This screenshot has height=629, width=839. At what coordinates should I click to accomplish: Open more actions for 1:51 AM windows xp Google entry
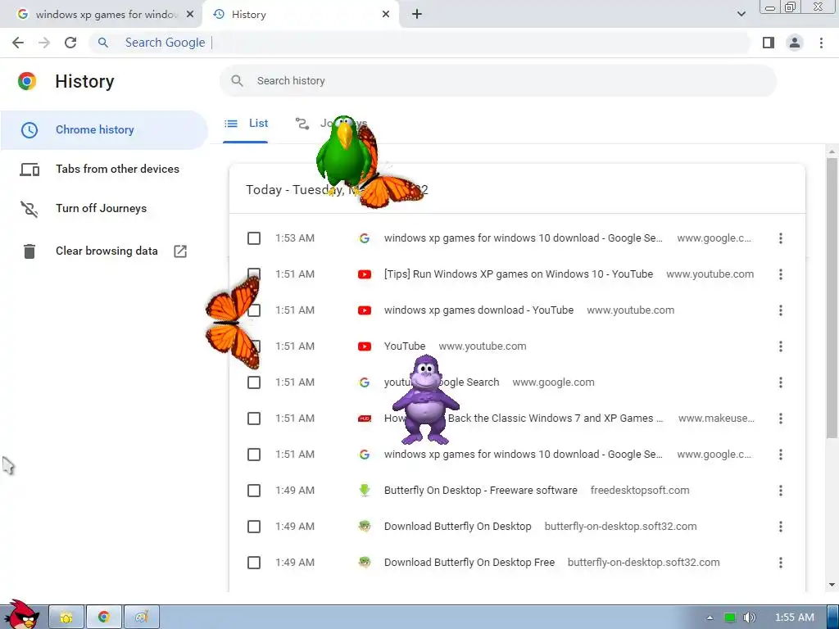(781, 455)
